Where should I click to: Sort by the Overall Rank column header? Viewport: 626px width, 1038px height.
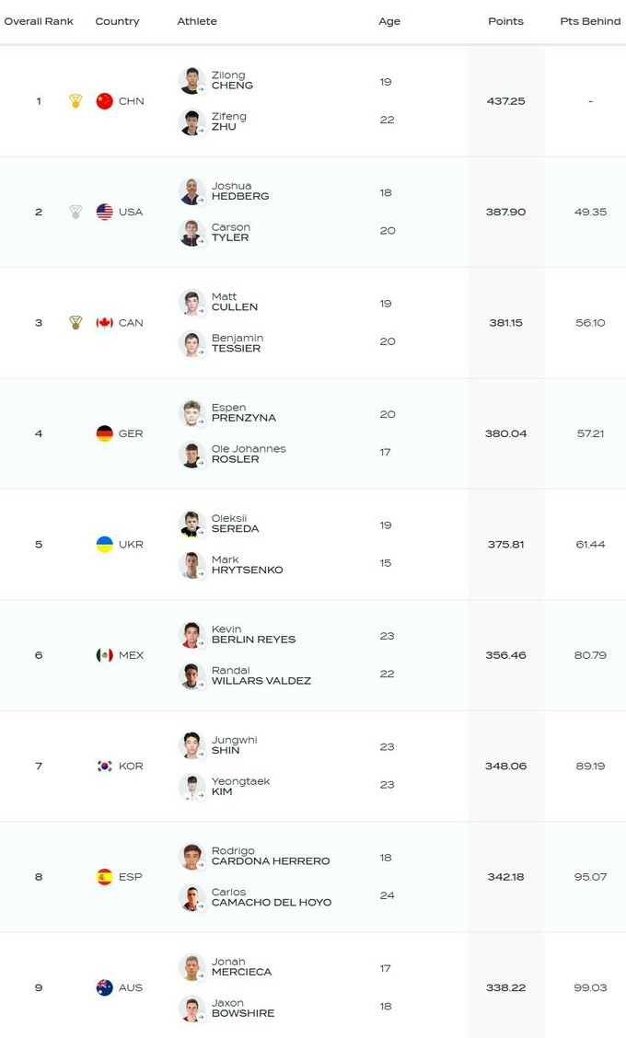[x=39, y=21]
